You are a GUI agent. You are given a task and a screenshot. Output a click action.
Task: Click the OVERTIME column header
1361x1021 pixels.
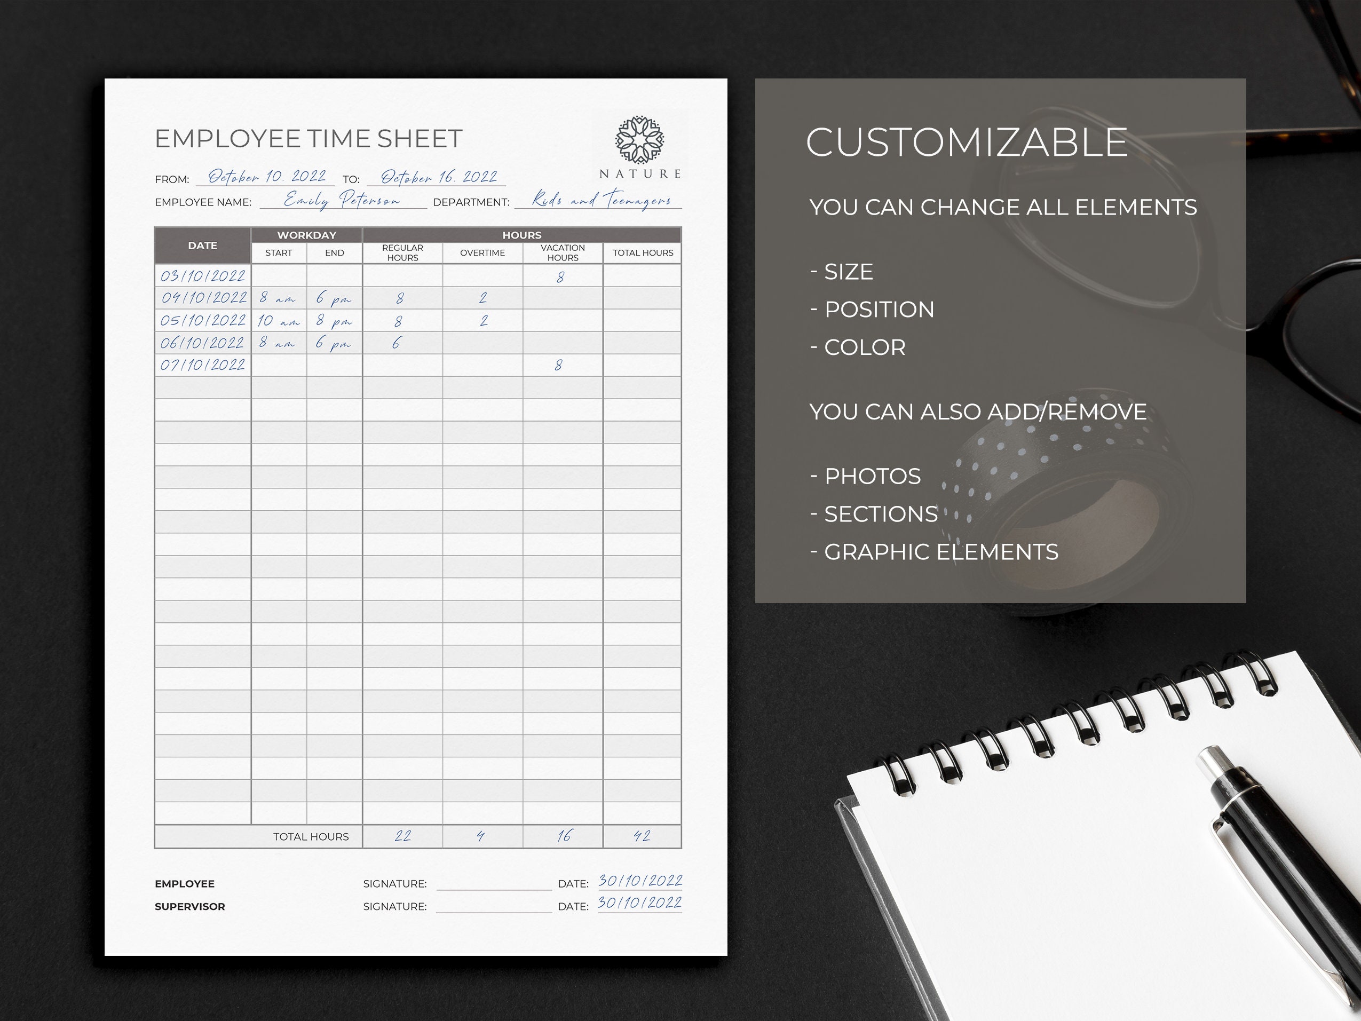(x=482, y=253)
